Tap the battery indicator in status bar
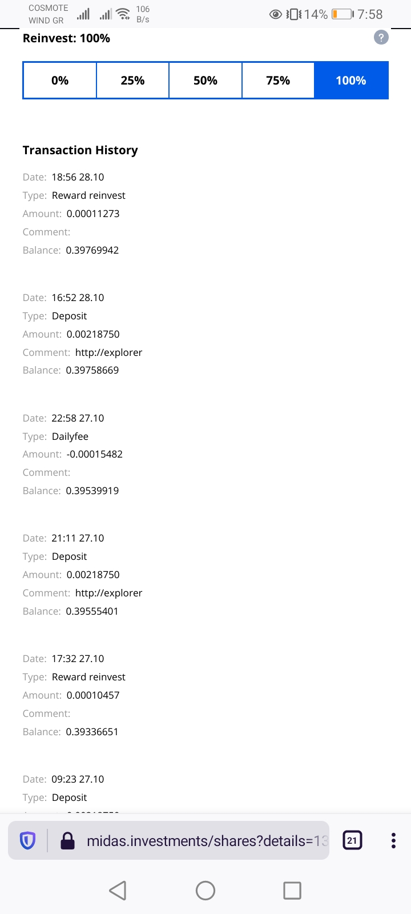The width and height of the screenshot is (411, 914). [x=343, y=14]
